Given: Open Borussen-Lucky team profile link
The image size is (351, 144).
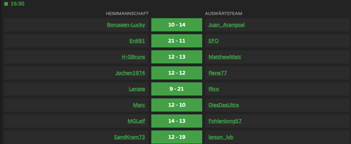Looking at the screenshot, I should [126, 25].
